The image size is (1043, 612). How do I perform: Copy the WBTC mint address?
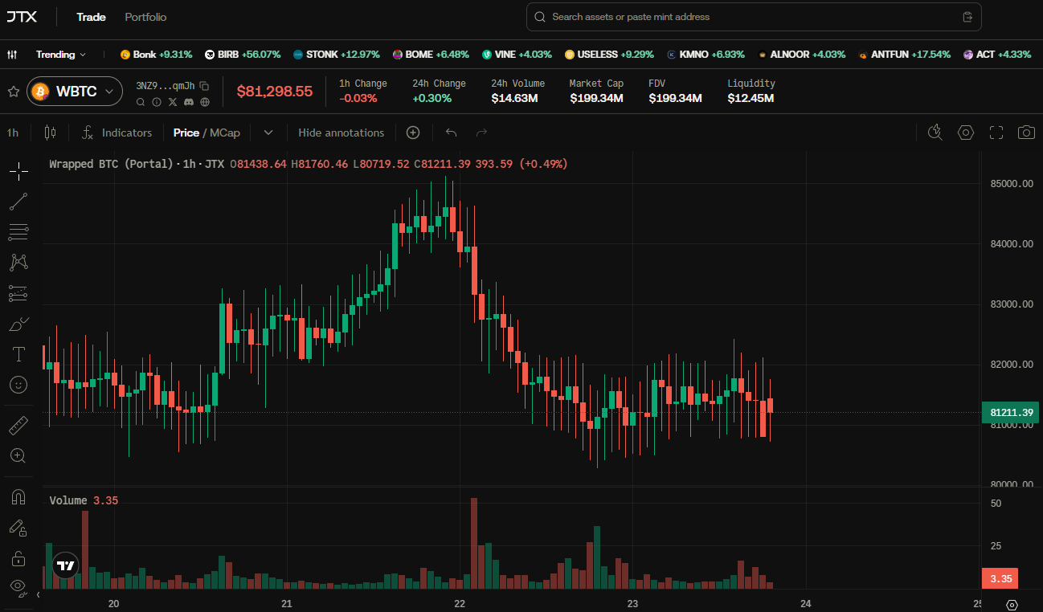pos(204,86)
